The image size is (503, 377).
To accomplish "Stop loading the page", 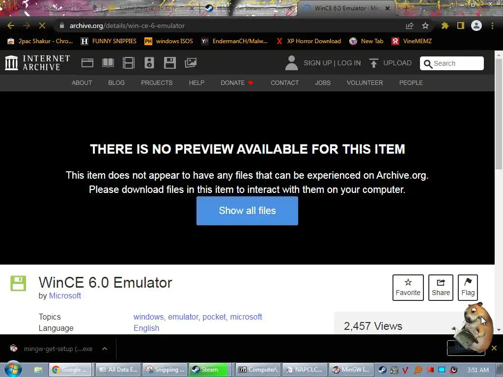I will [x=42, y=26].
